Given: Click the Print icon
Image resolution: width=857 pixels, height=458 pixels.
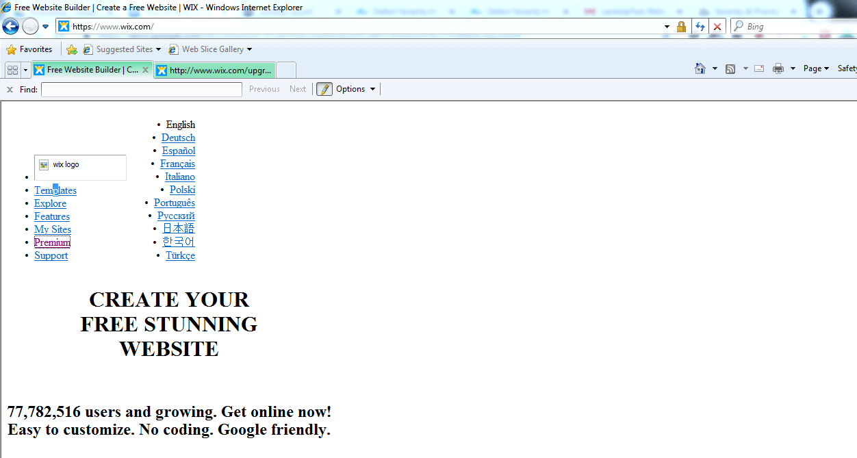Looking at the screenshot, I should (778, 68).
